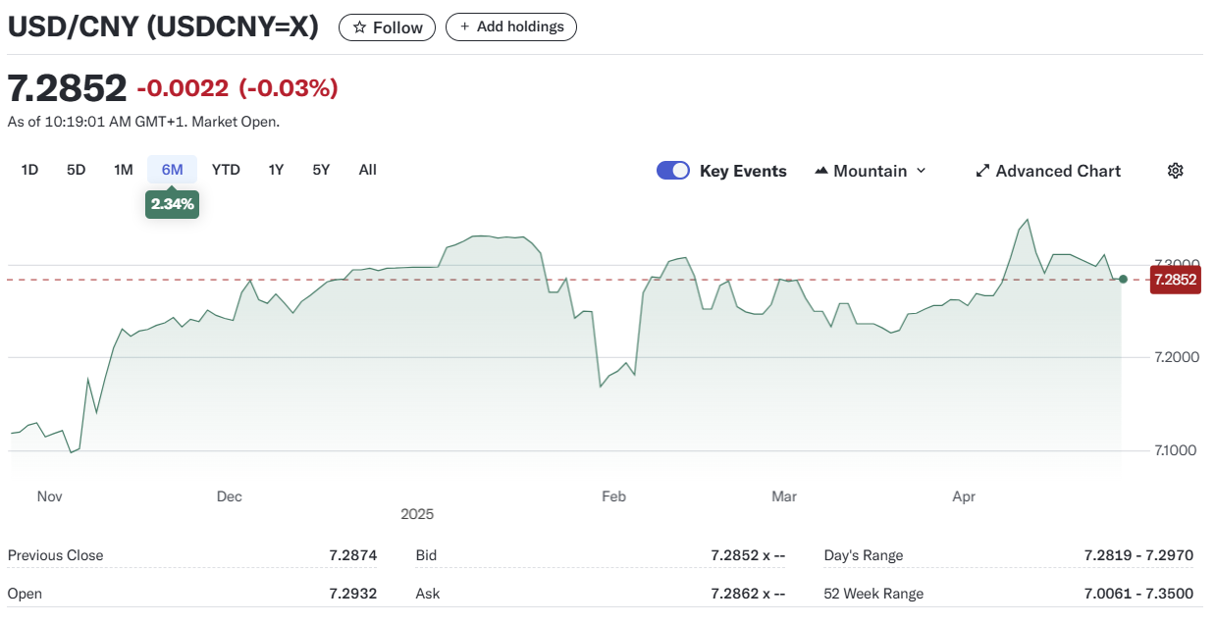Switch to the 1M range

[123, 170]
